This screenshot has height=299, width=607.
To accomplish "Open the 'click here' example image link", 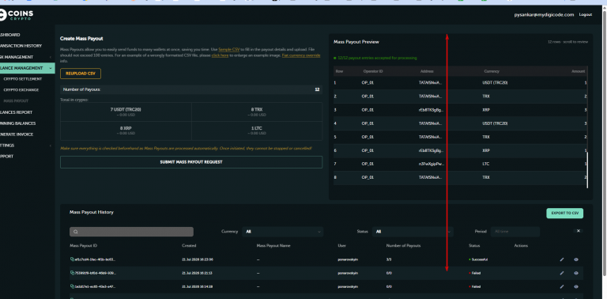I will coord(220,55).
